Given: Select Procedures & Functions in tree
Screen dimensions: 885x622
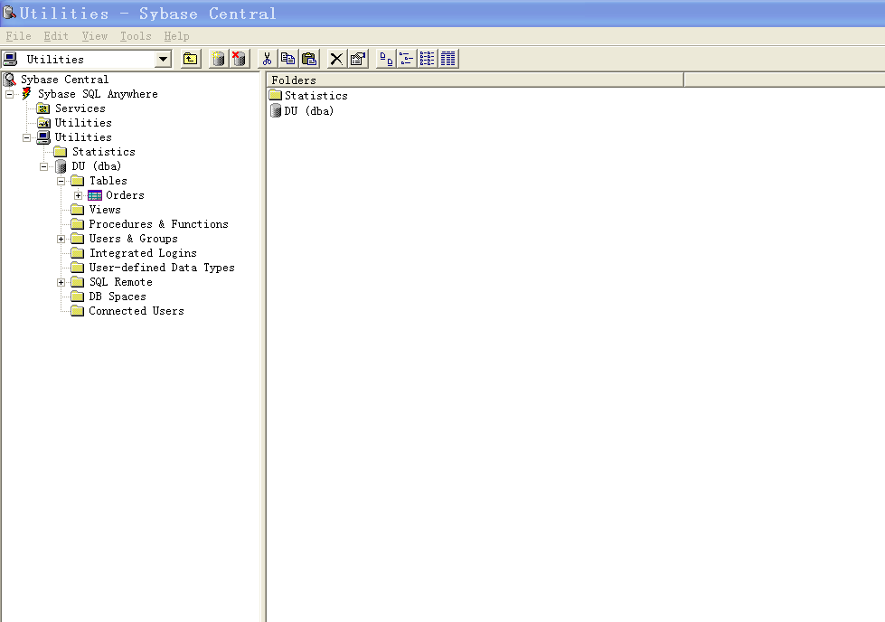Looking at the screenshot, I should click(x=158, y=224).
